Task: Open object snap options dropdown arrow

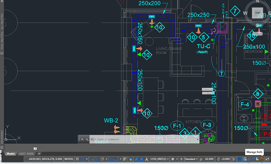Action: [120, 159]
